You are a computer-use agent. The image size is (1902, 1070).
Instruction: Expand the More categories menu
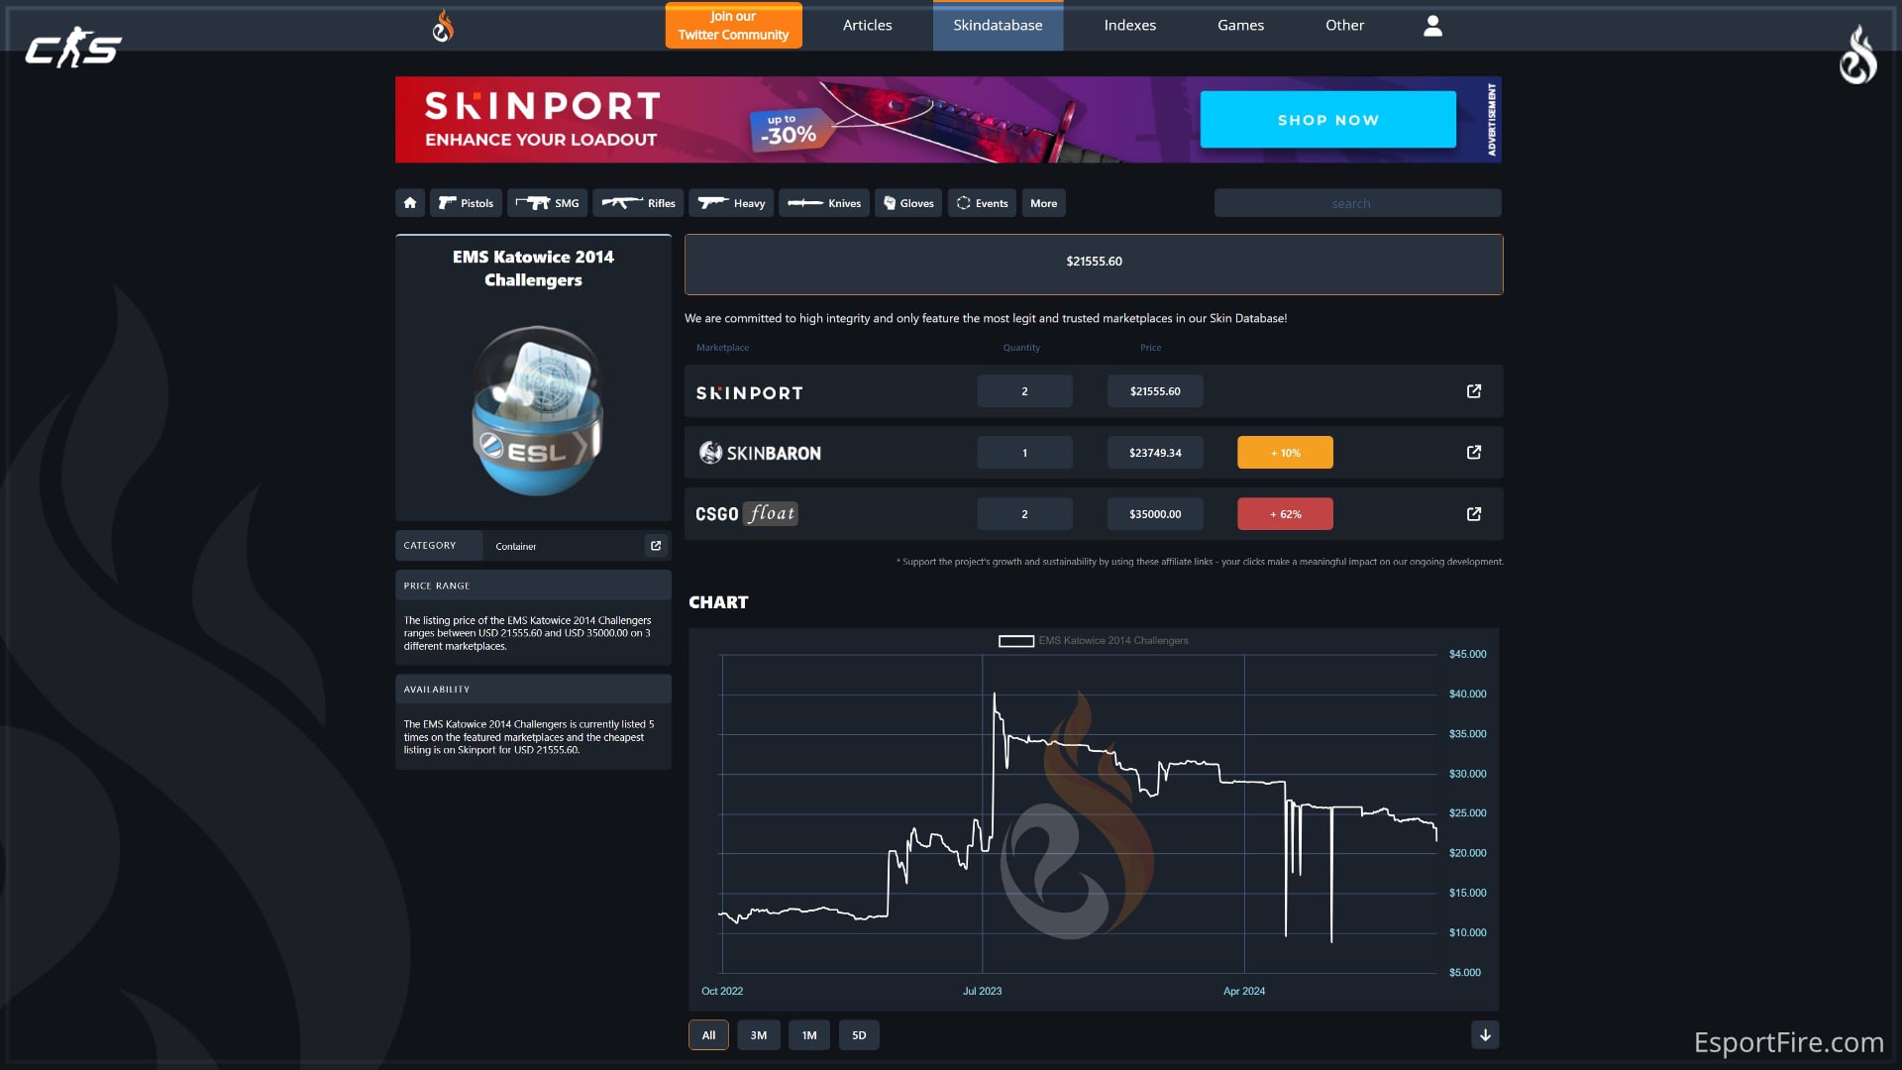coord(1043,203)
